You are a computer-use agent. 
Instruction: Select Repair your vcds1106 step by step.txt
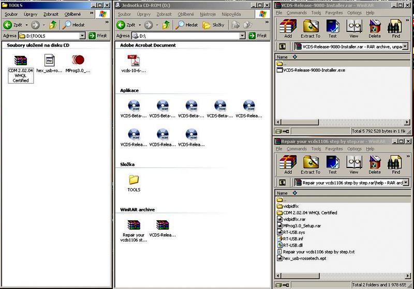coord(316,252)
